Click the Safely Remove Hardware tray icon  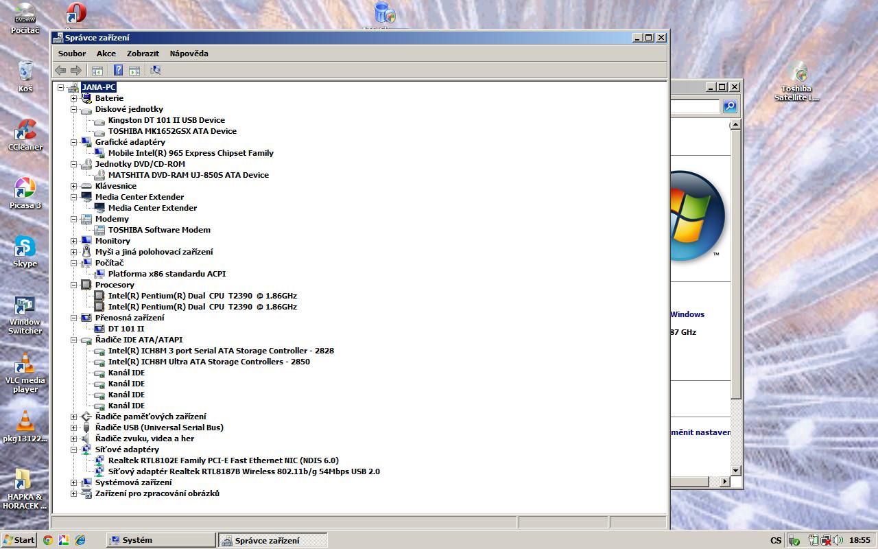[x=794, y=540]
